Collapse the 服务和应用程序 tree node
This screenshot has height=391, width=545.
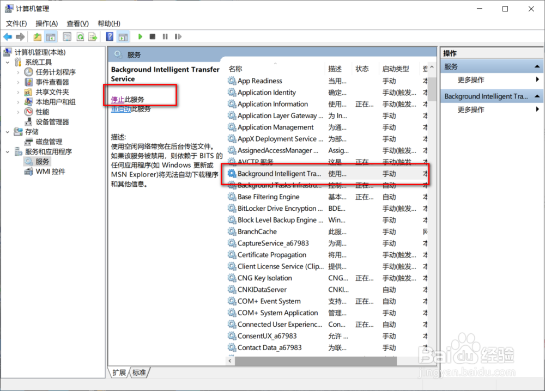[x=8, y=152]
